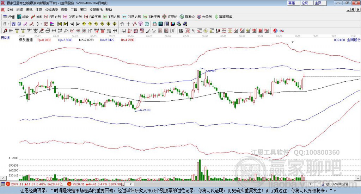
Task: Select the 金 golden ratio circle tool
Action: click(206, 31)
